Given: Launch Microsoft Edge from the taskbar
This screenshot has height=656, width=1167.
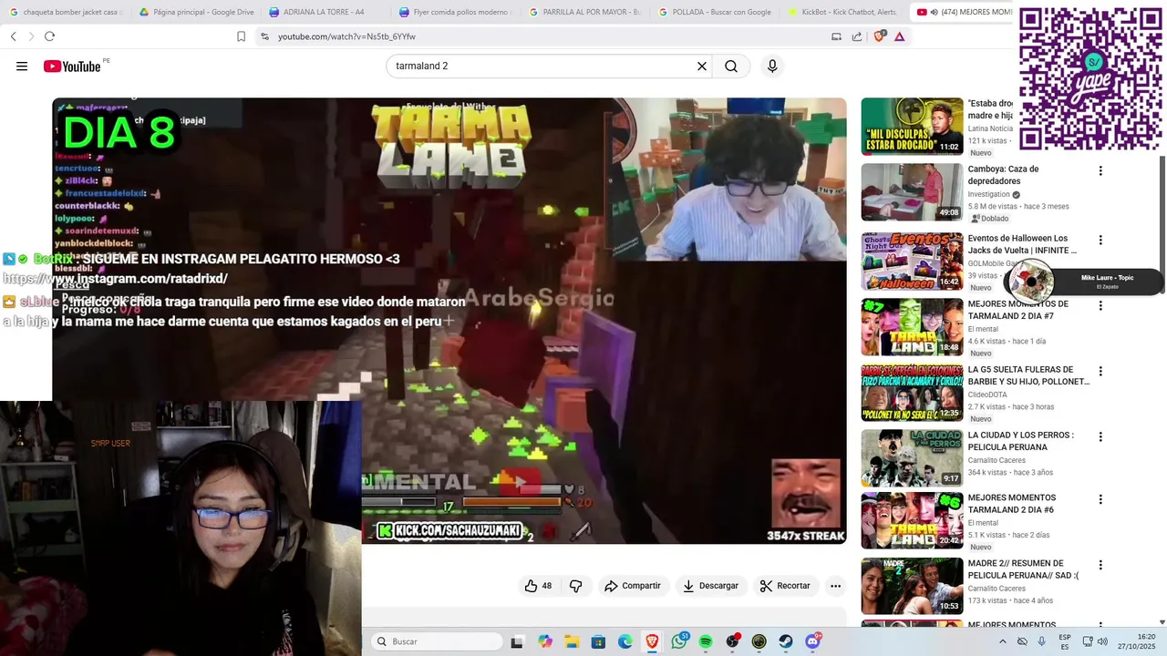Looking at the screenshot, I should pyautogui.click(x=625, y=641).
